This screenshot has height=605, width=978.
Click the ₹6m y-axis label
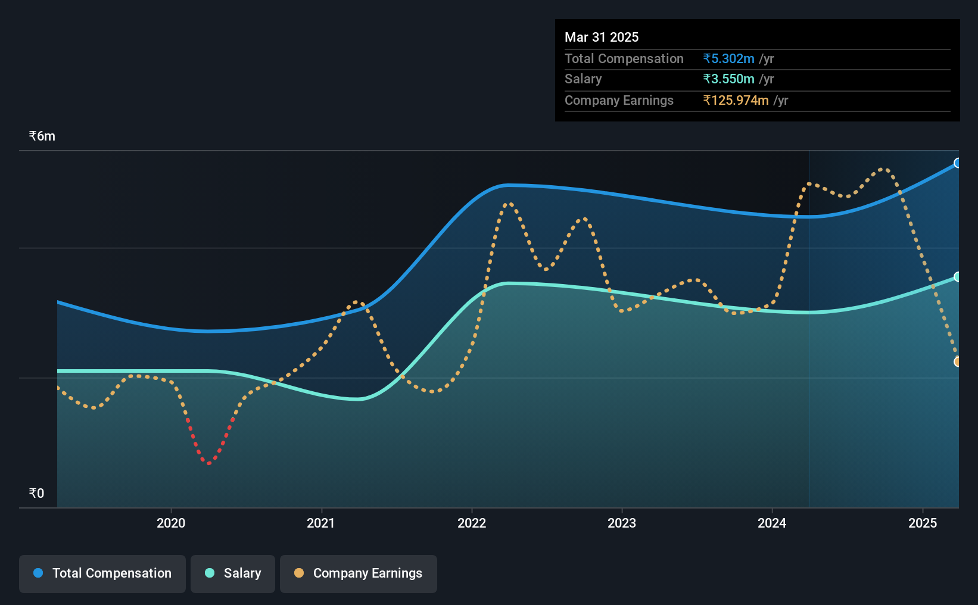pos(42,136)
